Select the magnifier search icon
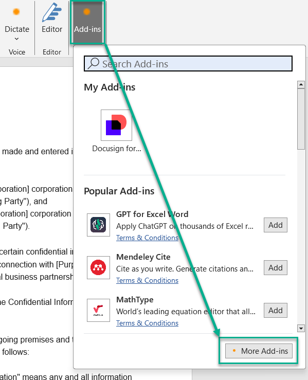 (94, 63)
